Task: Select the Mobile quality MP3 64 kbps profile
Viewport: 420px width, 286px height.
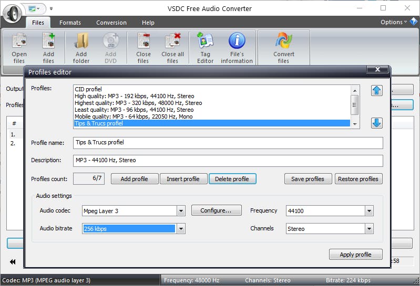Action: [212, 116]
